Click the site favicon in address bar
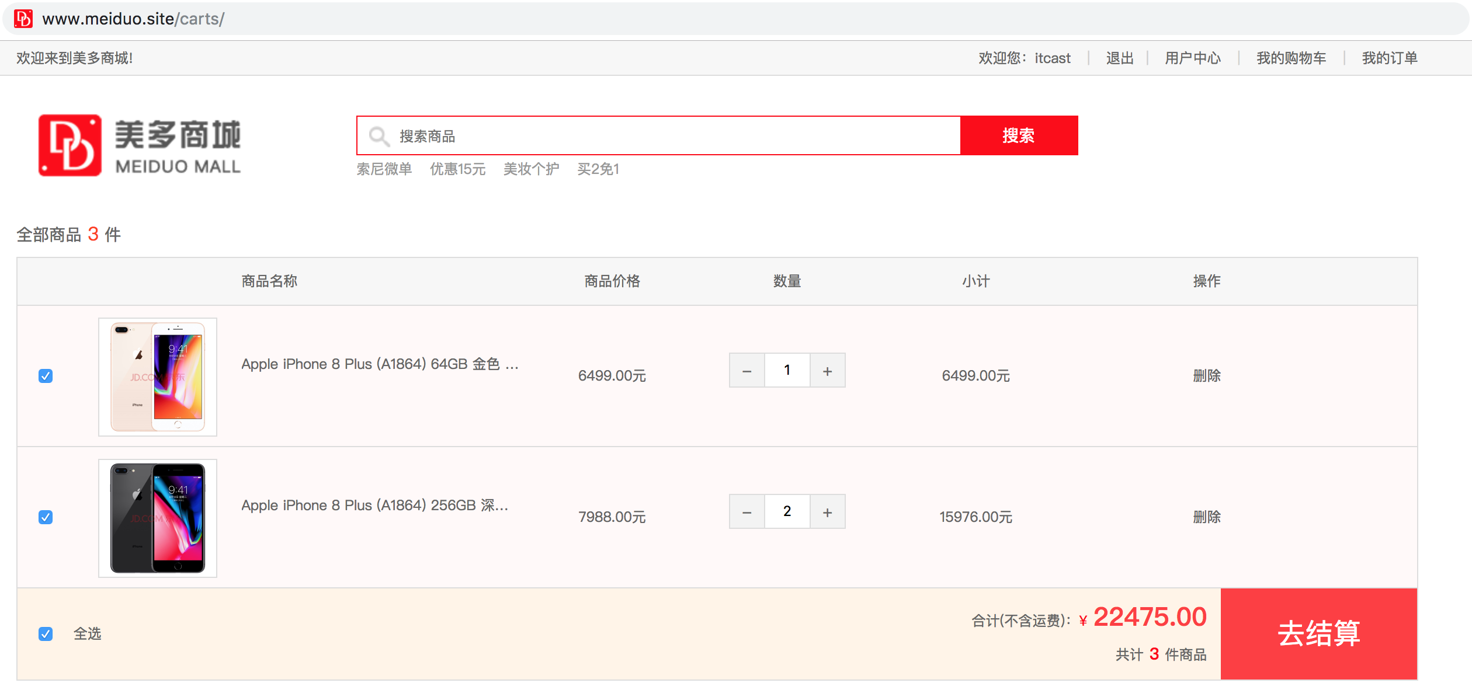 click(23, 19)
